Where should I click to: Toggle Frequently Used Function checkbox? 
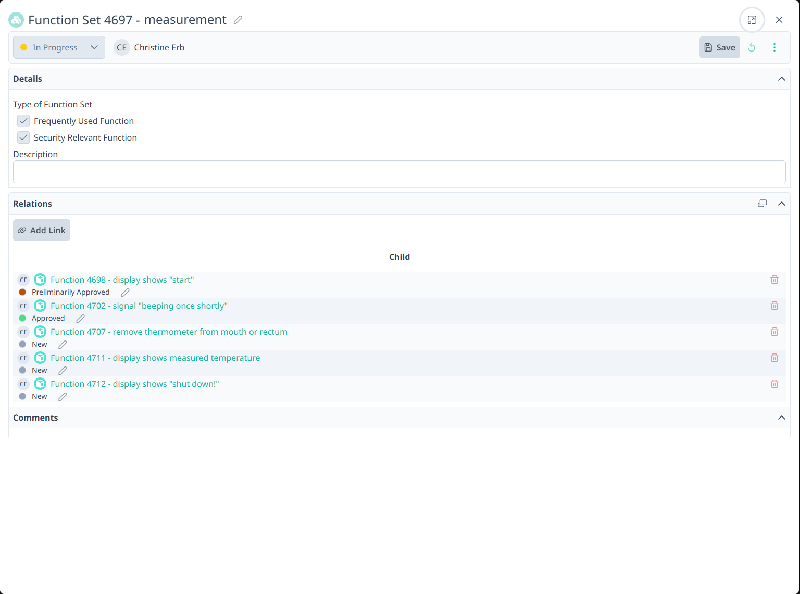coord(23,121)
